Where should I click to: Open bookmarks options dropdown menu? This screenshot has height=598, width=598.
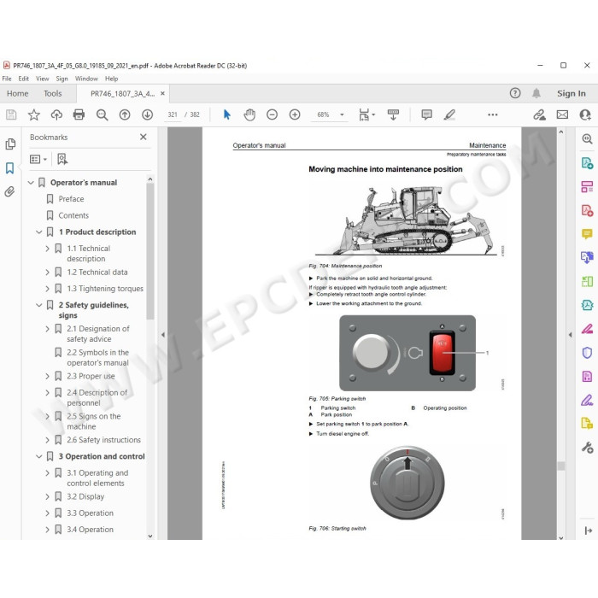(x=38, y=159)
